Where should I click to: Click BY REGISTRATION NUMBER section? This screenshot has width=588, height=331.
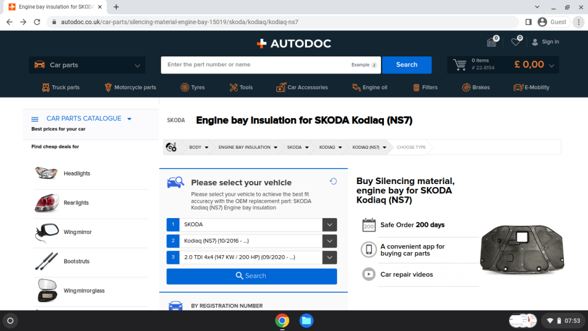[x=227, y=306]
